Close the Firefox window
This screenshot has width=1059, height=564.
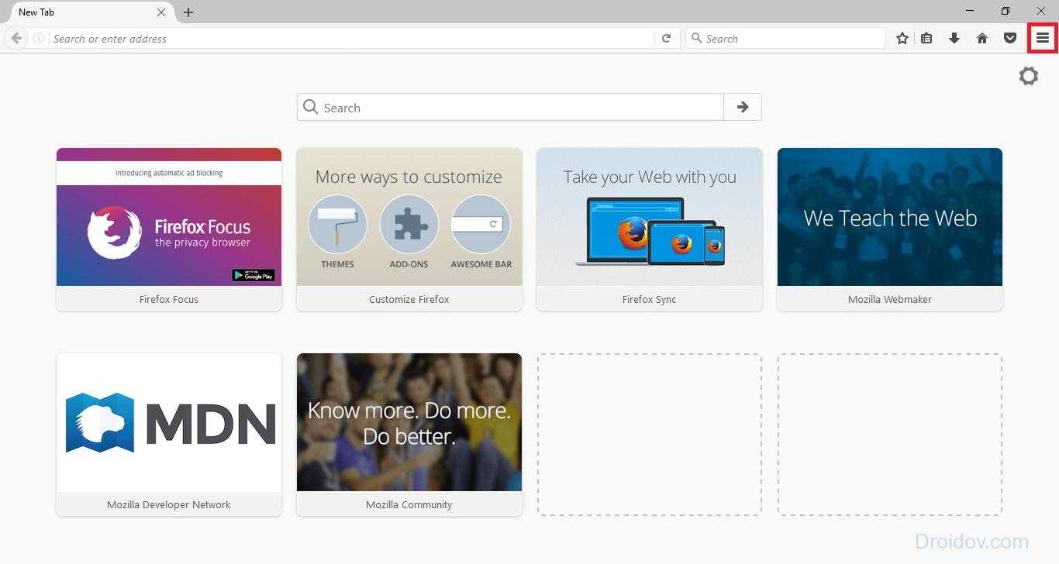point(1041,11)
